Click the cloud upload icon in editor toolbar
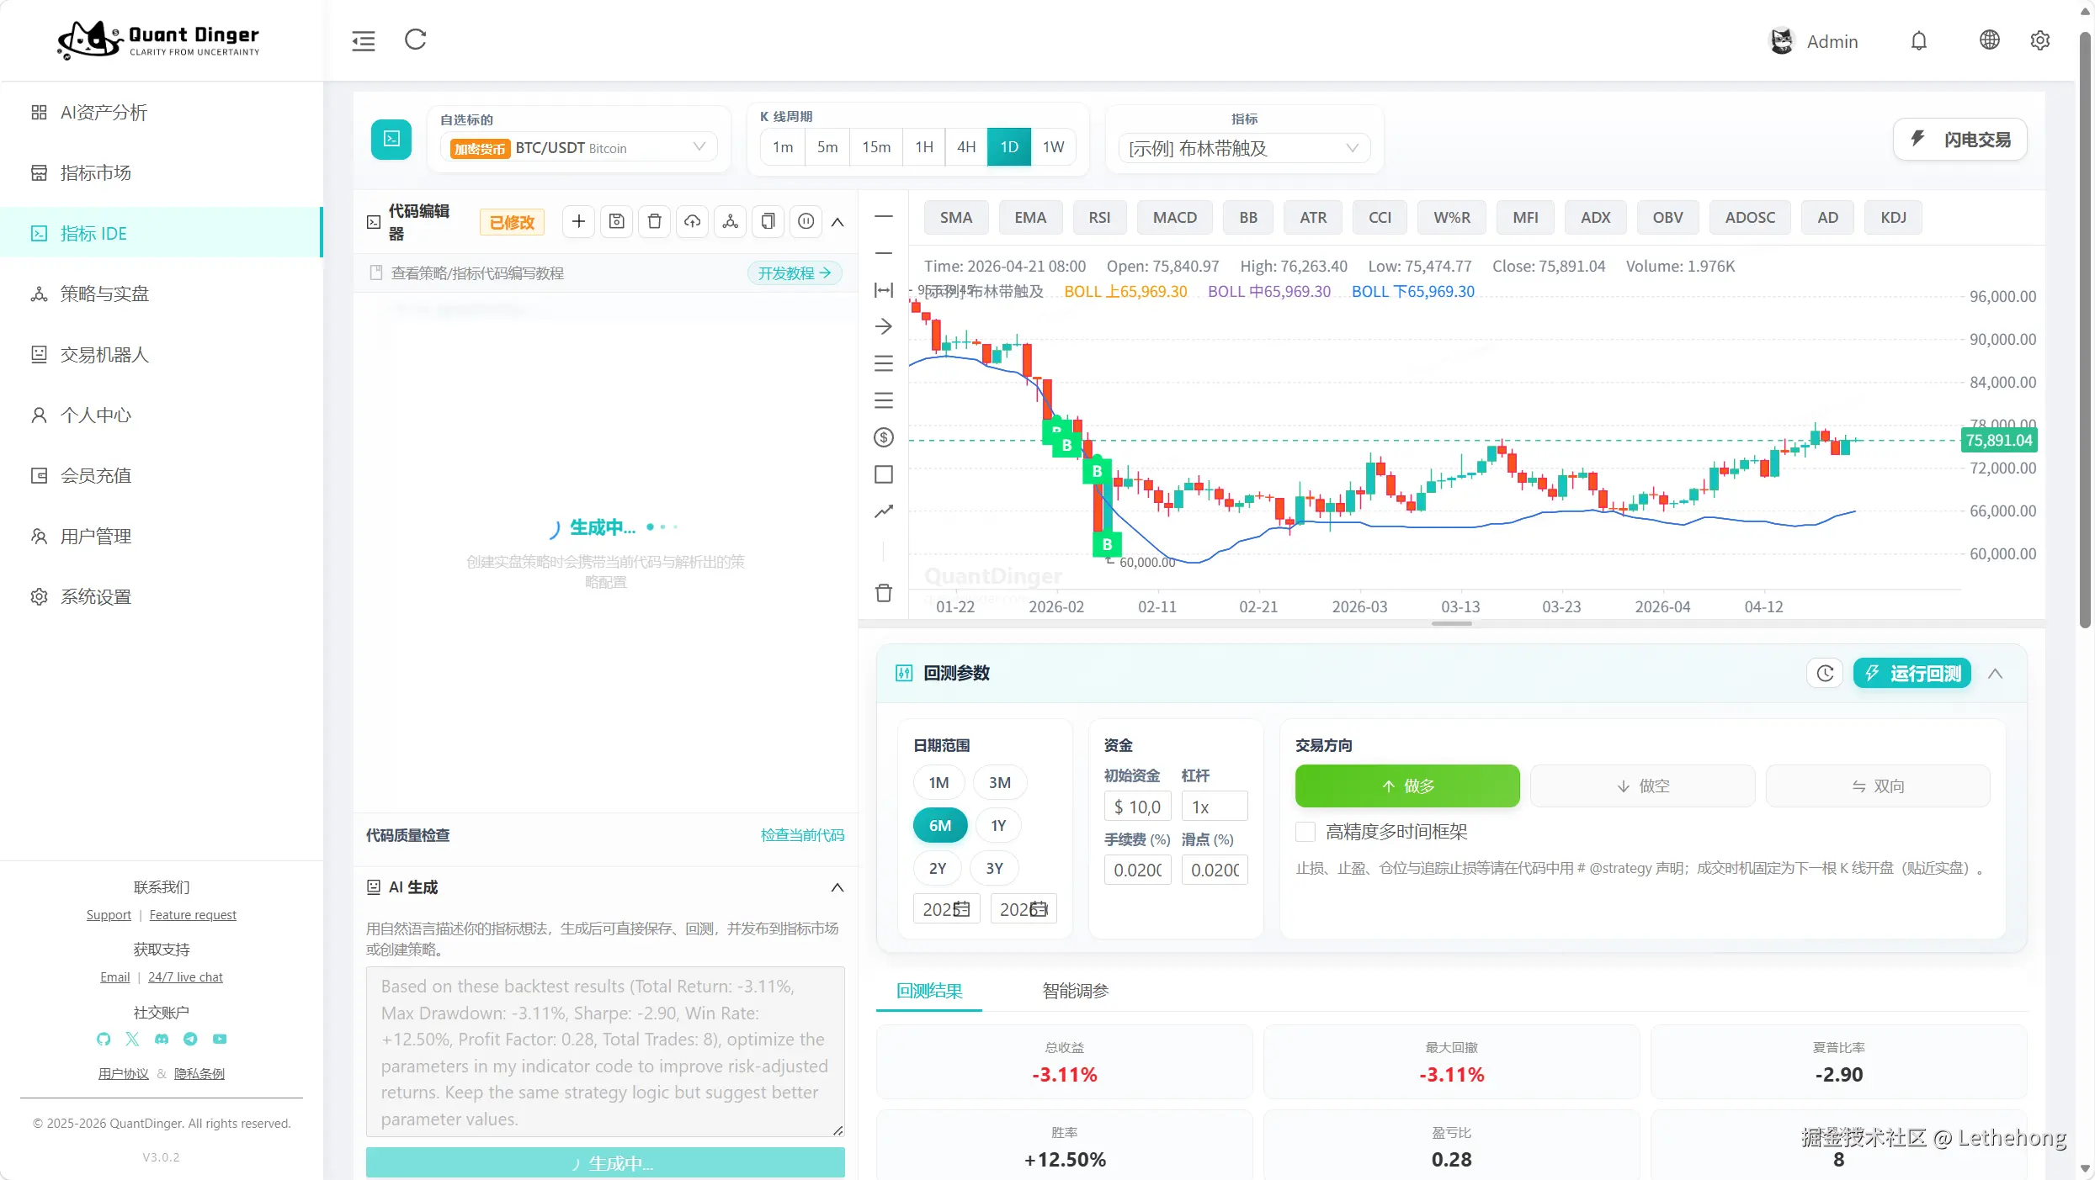 [692, 221]
